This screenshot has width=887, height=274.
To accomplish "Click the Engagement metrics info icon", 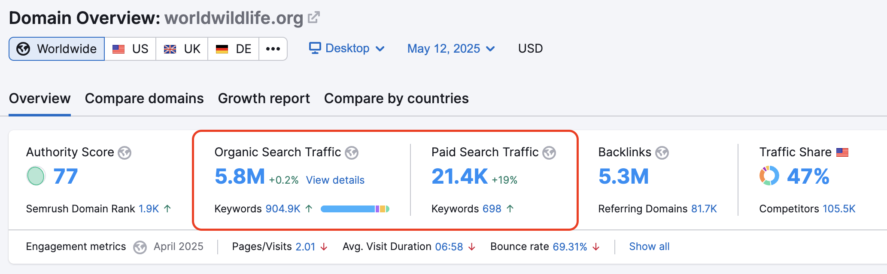I will click(x=140, y=247).
